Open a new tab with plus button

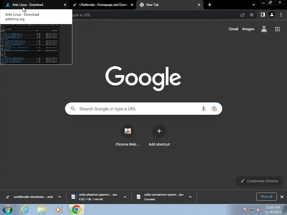[x=210, y=5]
